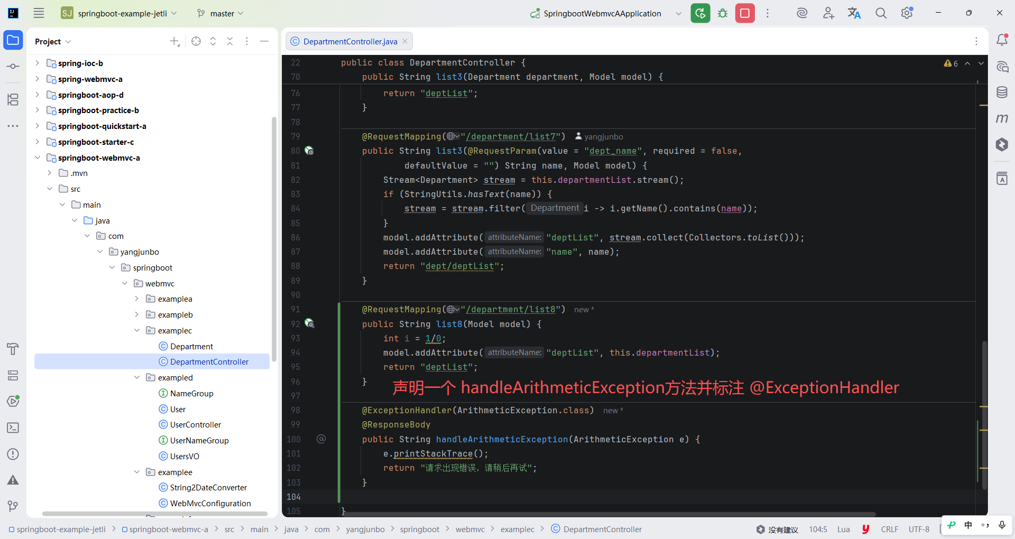The width and height of the screenshot is (1015, 539).
Task: Collapse all in Project panel
Action: point(230,41)
